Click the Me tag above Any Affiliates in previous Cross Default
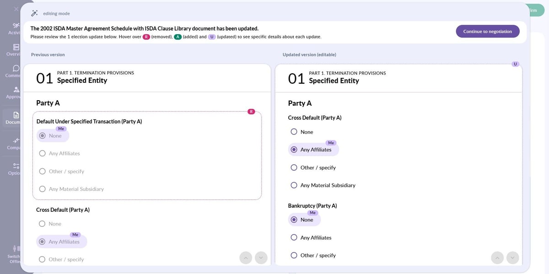Screen dimensions: 549x274 pos(75,235)
